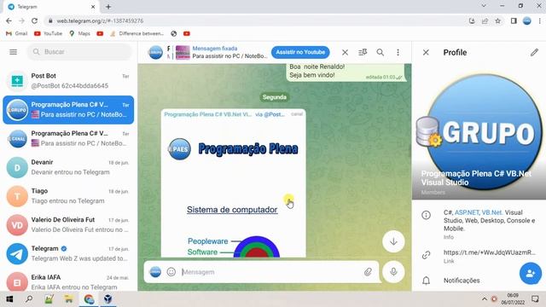
Task: Open the Mensagem fixada pinned message
Action: pyautogui.click(x=221, y=52)
